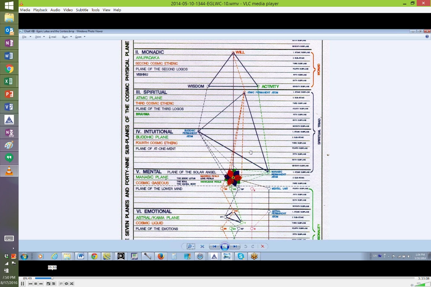Open VLC extended settings equalizer button
Image resolution: width=431 pixels, height=287 pixels.
click(x=54, y=283)
